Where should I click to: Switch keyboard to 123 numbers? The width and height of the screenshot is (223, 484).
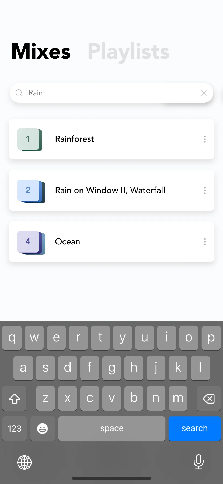click(x=15, y=428)
